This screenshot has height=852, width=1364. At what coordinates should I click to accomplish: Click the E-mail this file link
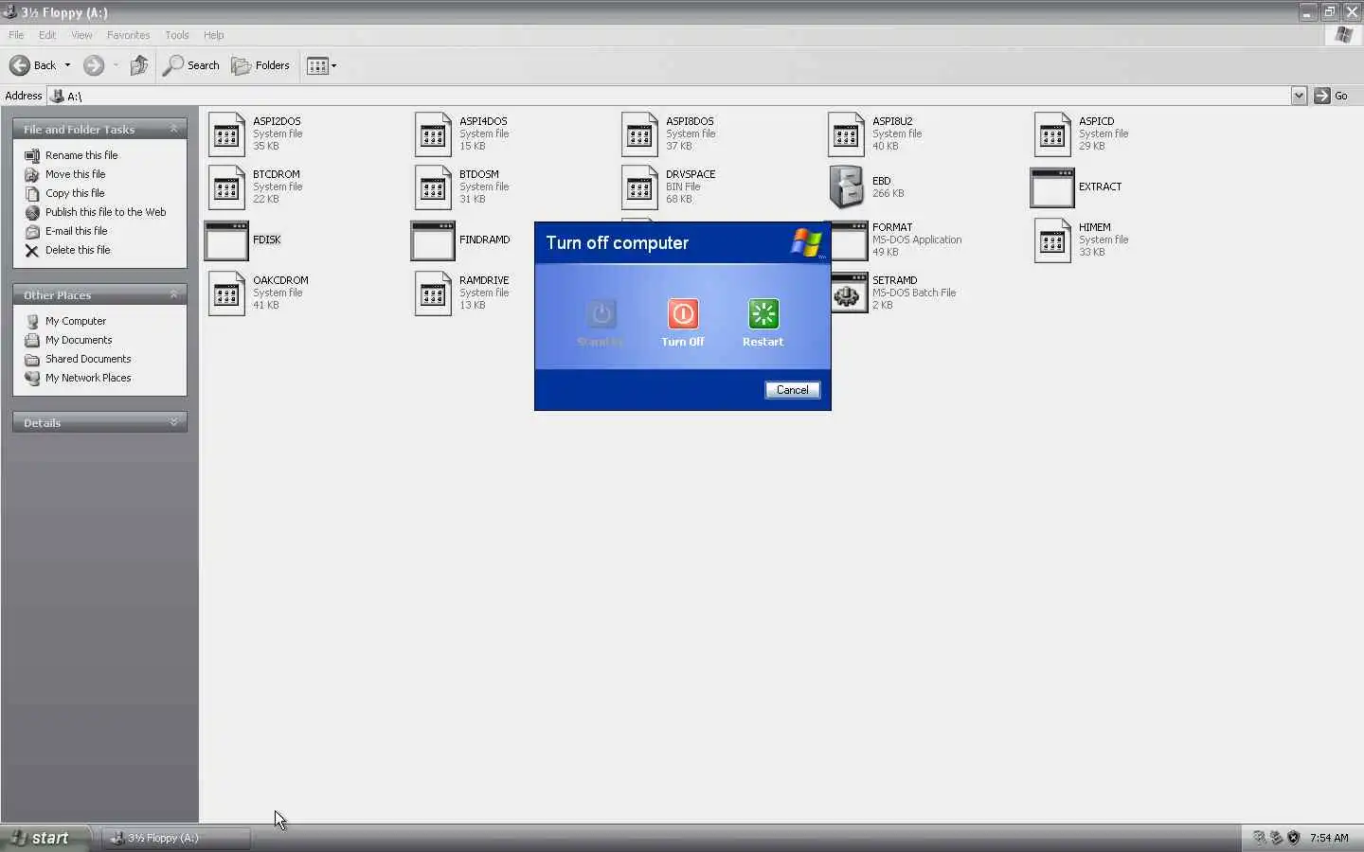77,231
